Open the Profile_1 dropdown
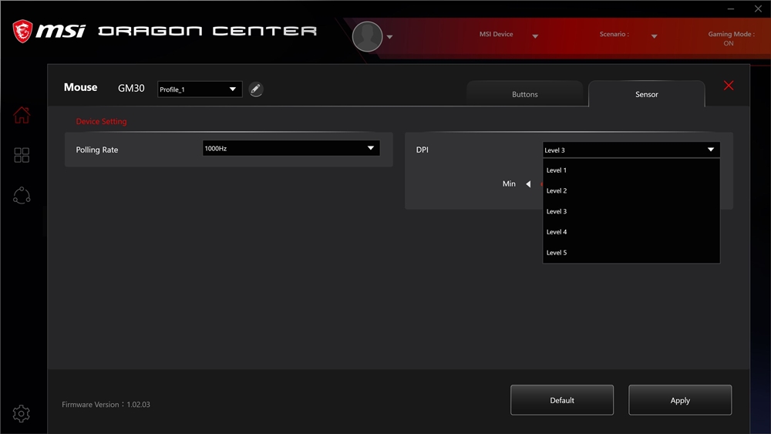This screenshot has width=771, height=434. click(200, 89)
